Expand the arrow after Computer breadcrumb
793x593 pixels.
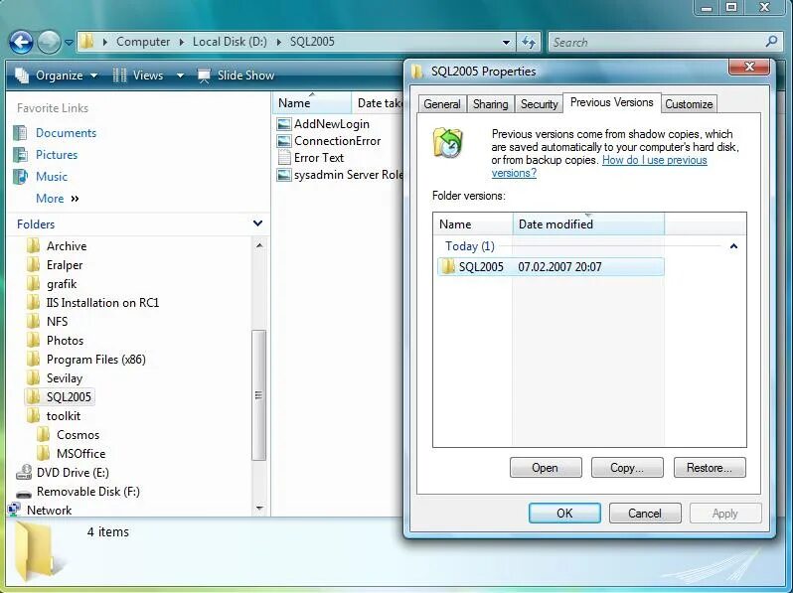182,42
